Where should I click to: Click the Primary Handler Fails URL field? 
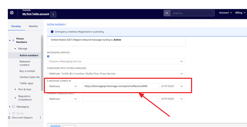121,99
